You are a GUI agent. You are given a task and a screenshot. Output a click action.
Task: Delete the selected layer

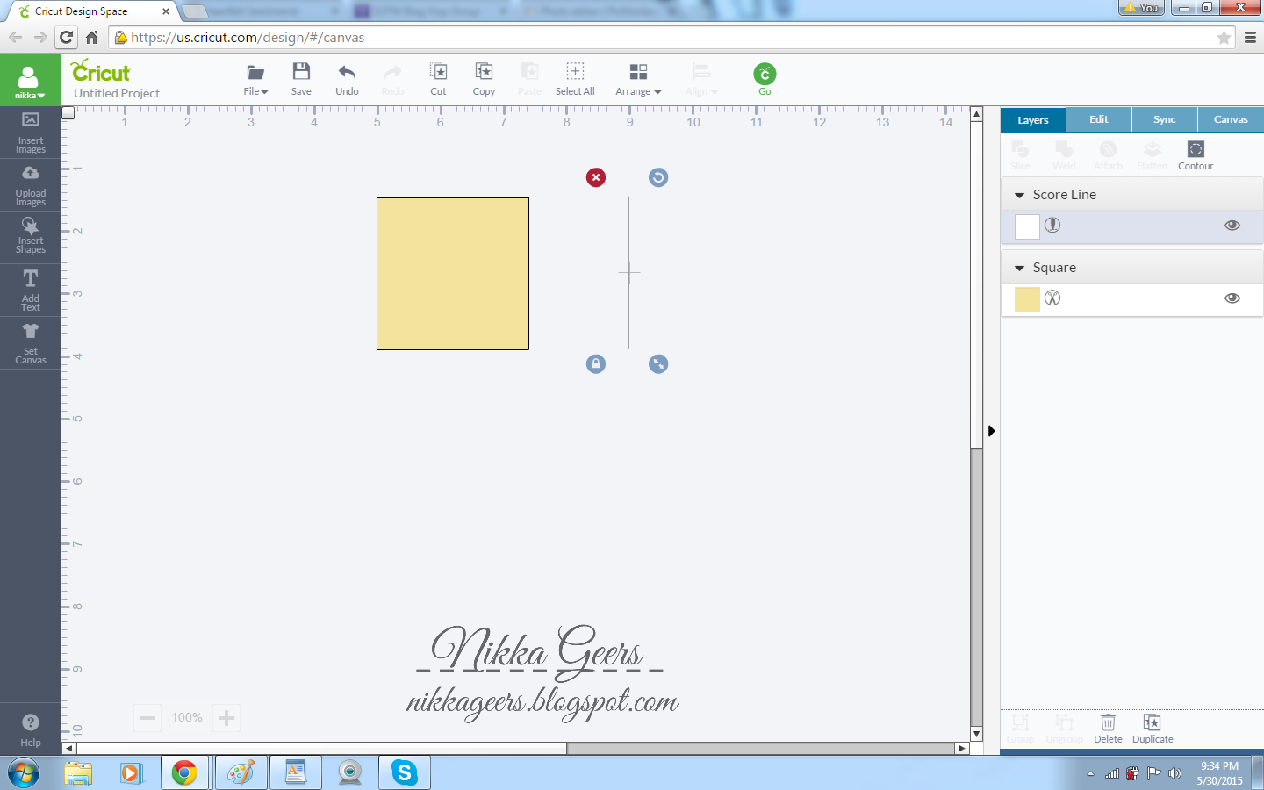click(1108, 729)
